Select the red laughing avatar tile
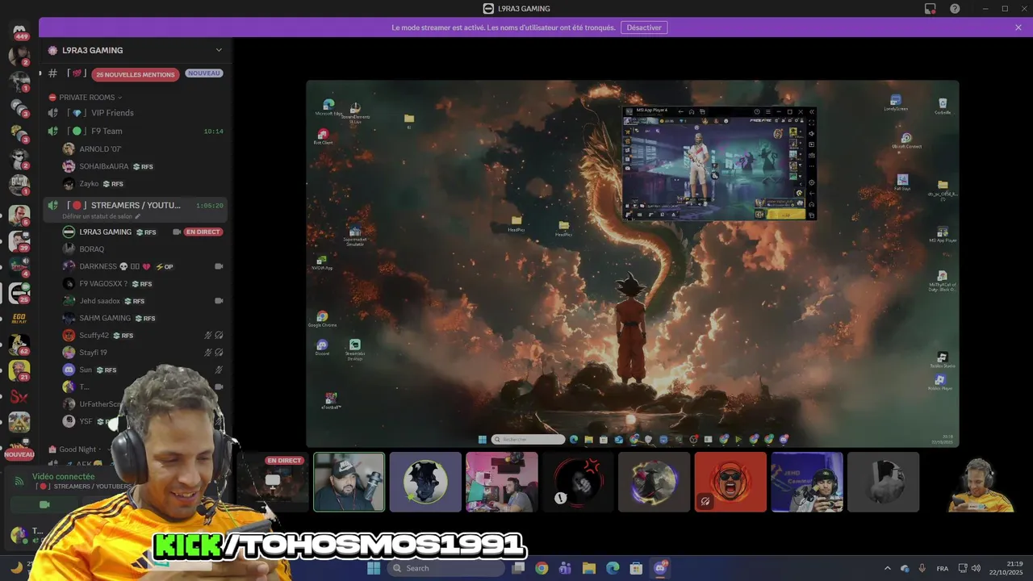 (x=730, y=482)
